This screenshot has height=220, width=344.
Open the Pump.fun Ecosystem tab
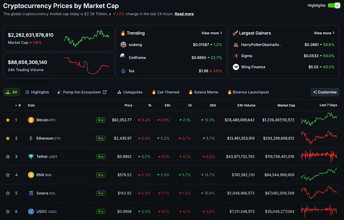click(x=82, y=92)
